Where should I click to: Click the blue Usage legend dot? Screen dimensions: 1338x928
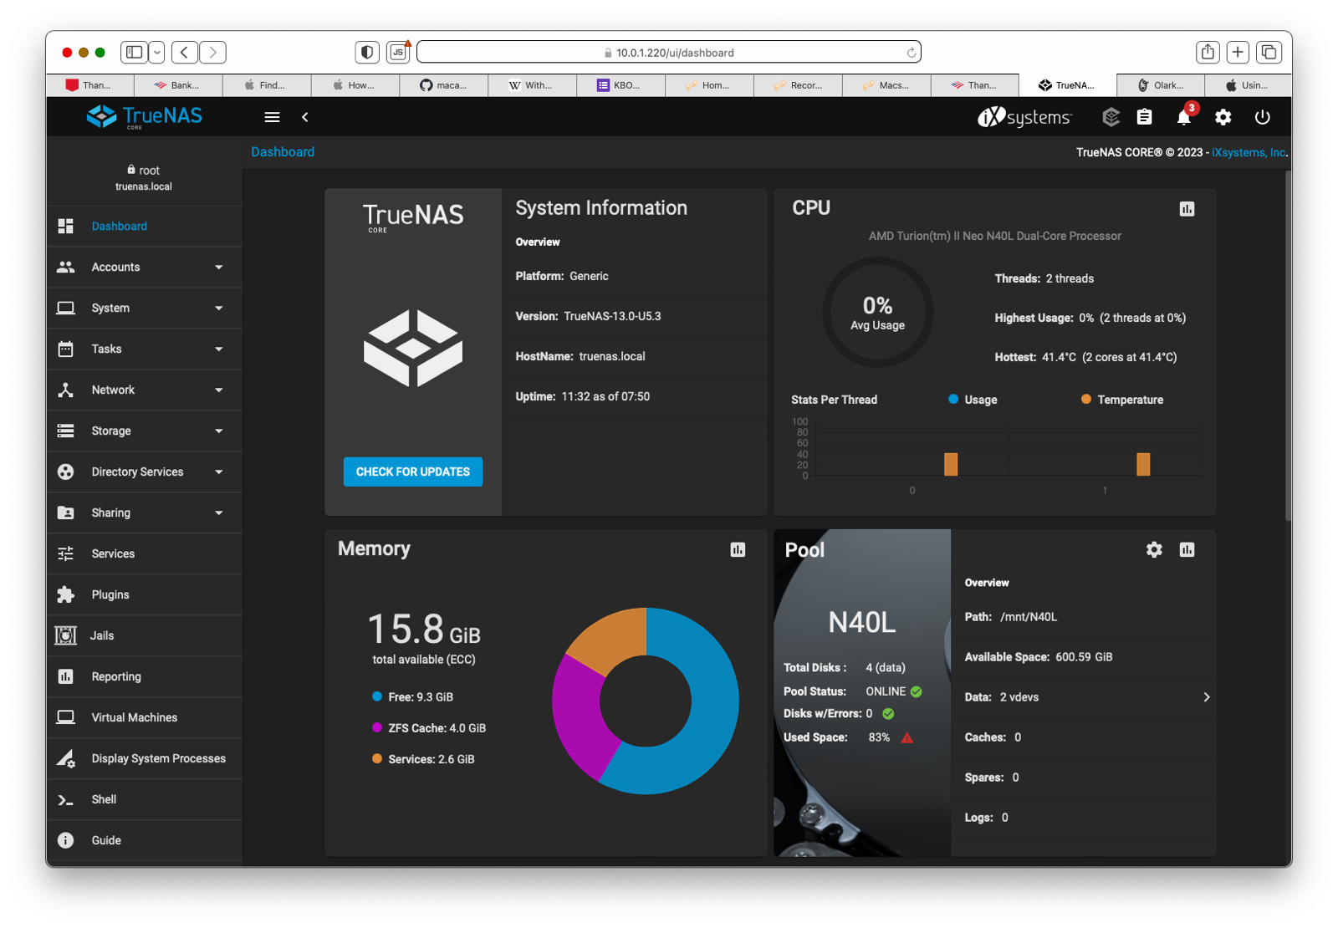[953, 399]
